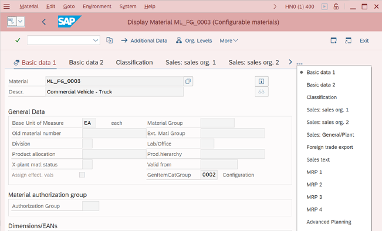The width and height of the screenshot is (382, 231).
Task: Click the Additional Data button
Action: point(144,40)
